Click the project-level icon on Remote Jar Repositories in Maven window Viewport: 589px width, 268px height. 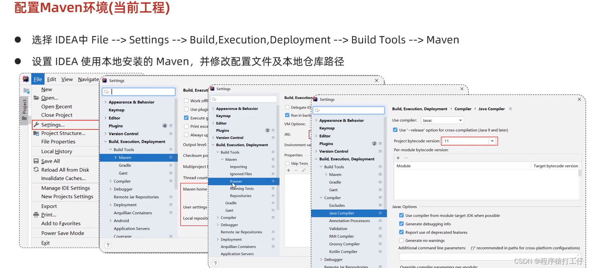click(171, 197)
